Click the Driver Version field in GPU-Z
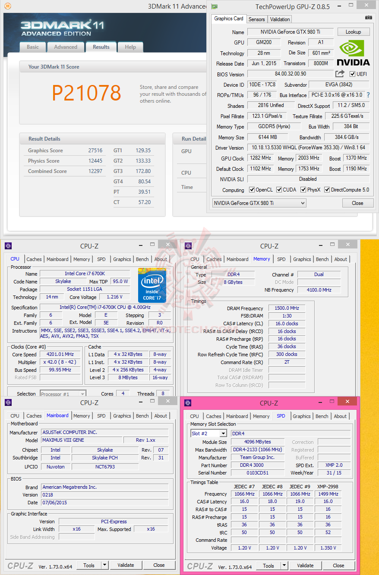This screenshot has width=379, height=575. [x=308, y=148]
